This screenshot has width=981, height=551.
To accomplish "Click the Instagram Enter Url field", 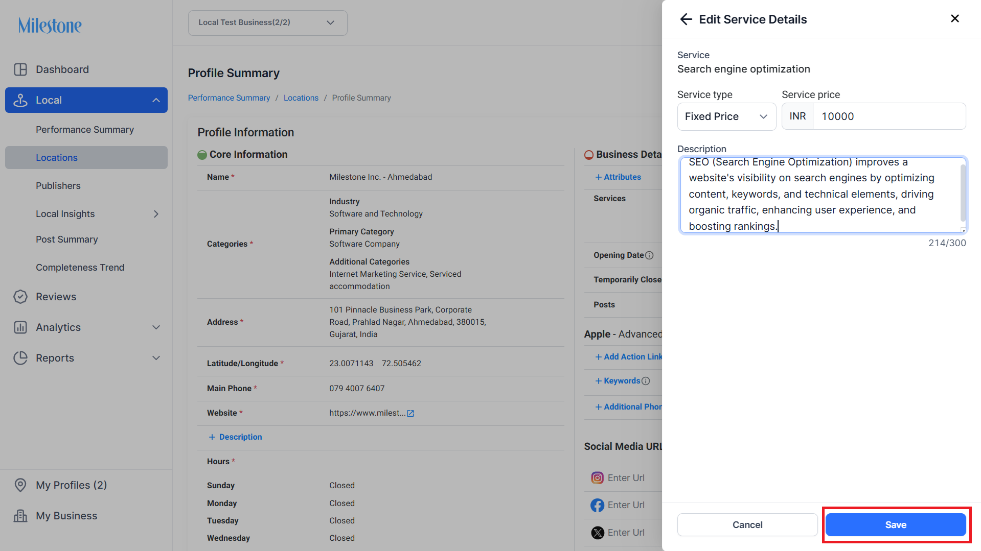I will [x=626, y=478].
